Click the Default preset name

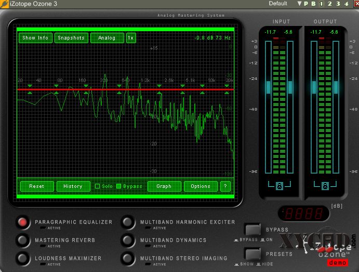pyautogui.click(x=278, y=4)
